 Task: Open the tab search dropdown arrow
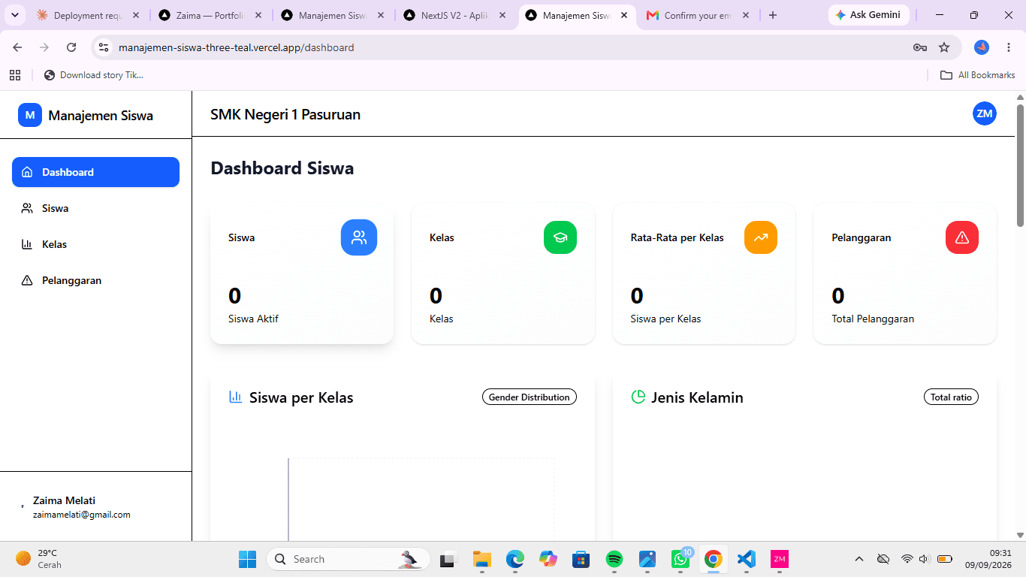point(14,15)
